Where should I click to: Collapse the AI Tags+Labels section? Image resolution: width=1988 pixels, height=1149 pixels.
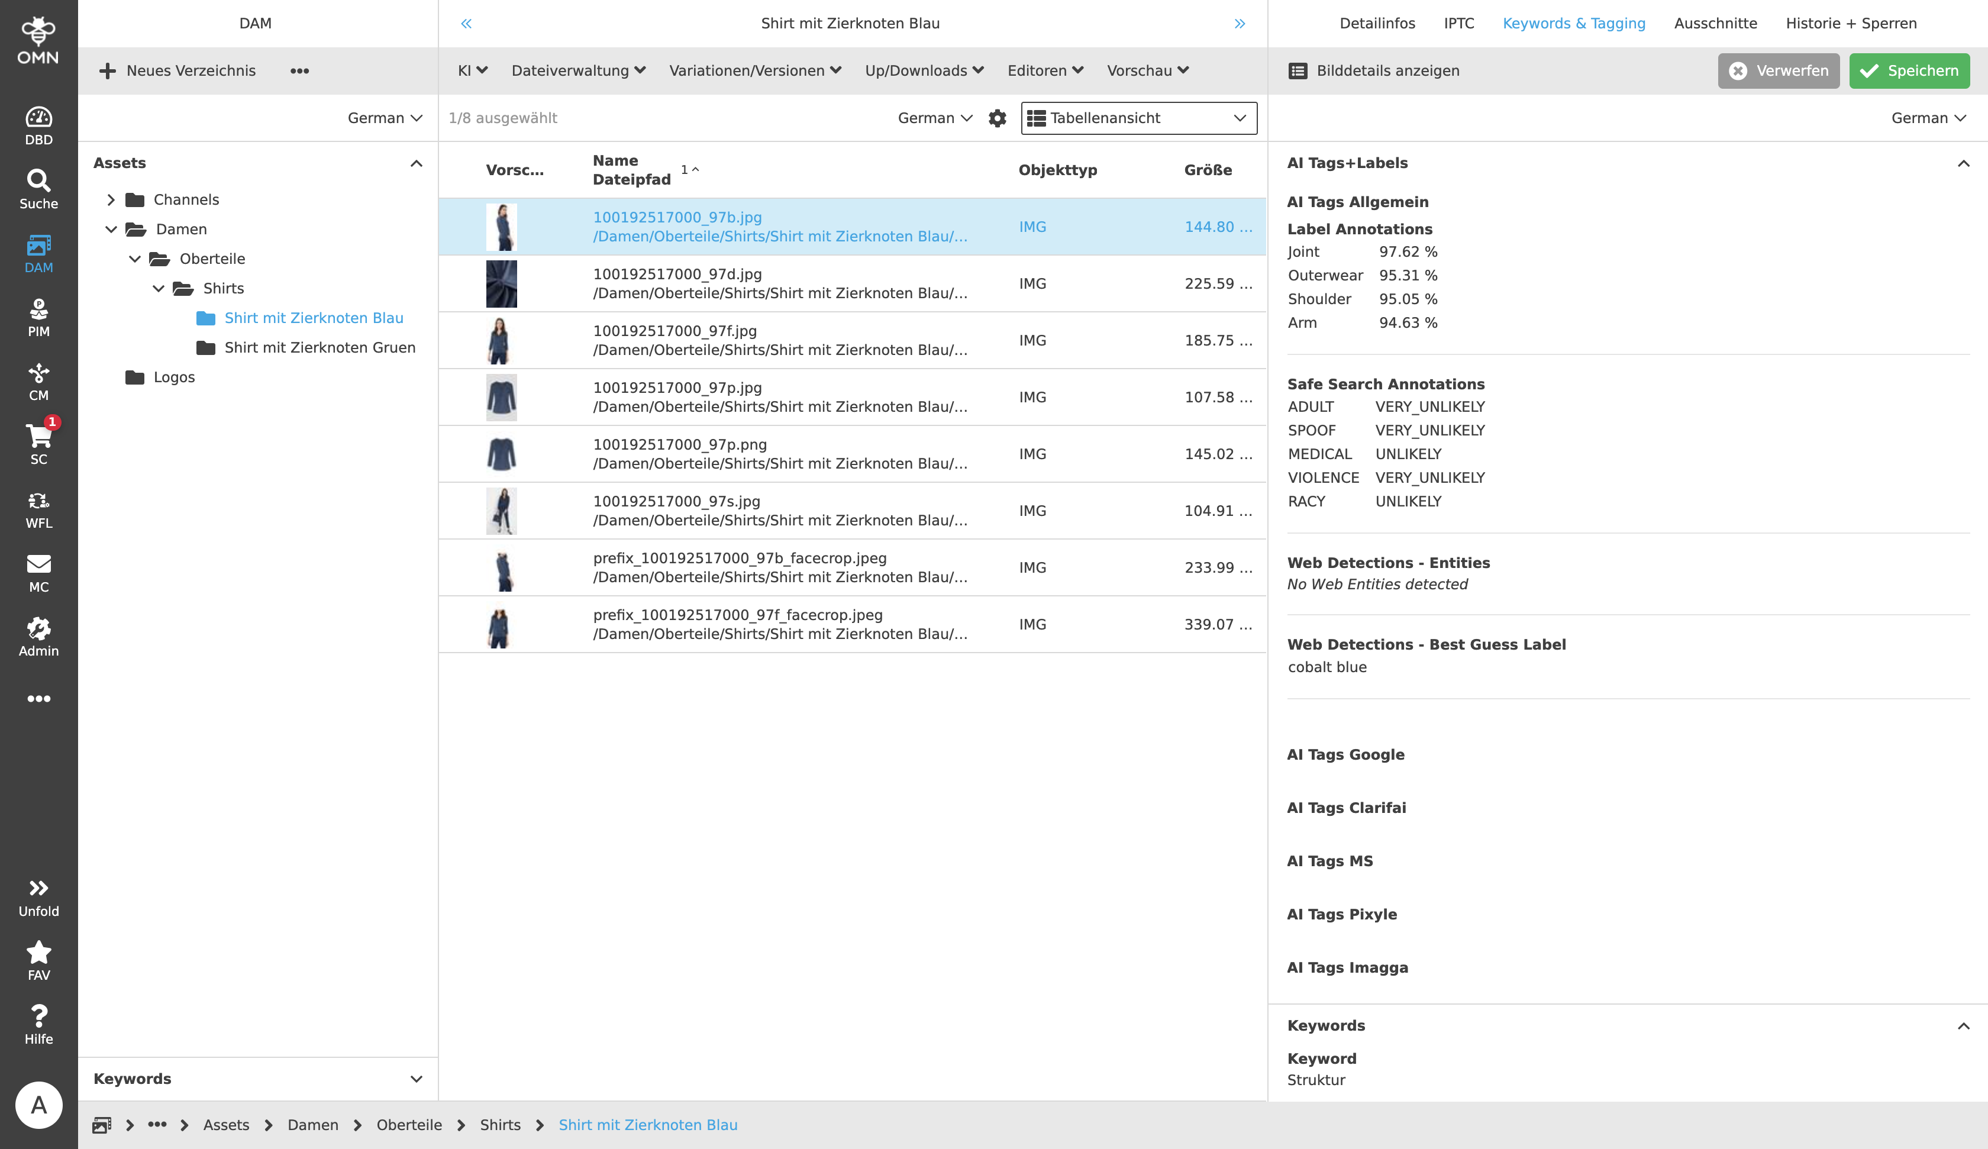coord(1963,163)
